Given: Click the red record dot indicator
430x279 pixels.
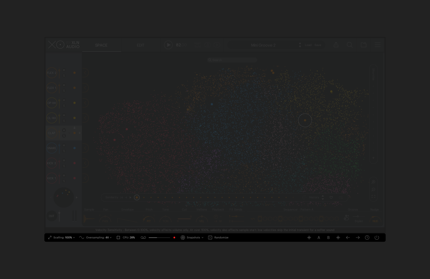Looking at the screenshot, I should pos(174,237).
